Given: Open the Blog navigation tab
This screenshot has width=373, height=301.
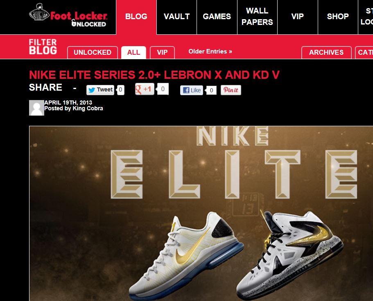Looking at the screenshot, I should click(136, 17).
